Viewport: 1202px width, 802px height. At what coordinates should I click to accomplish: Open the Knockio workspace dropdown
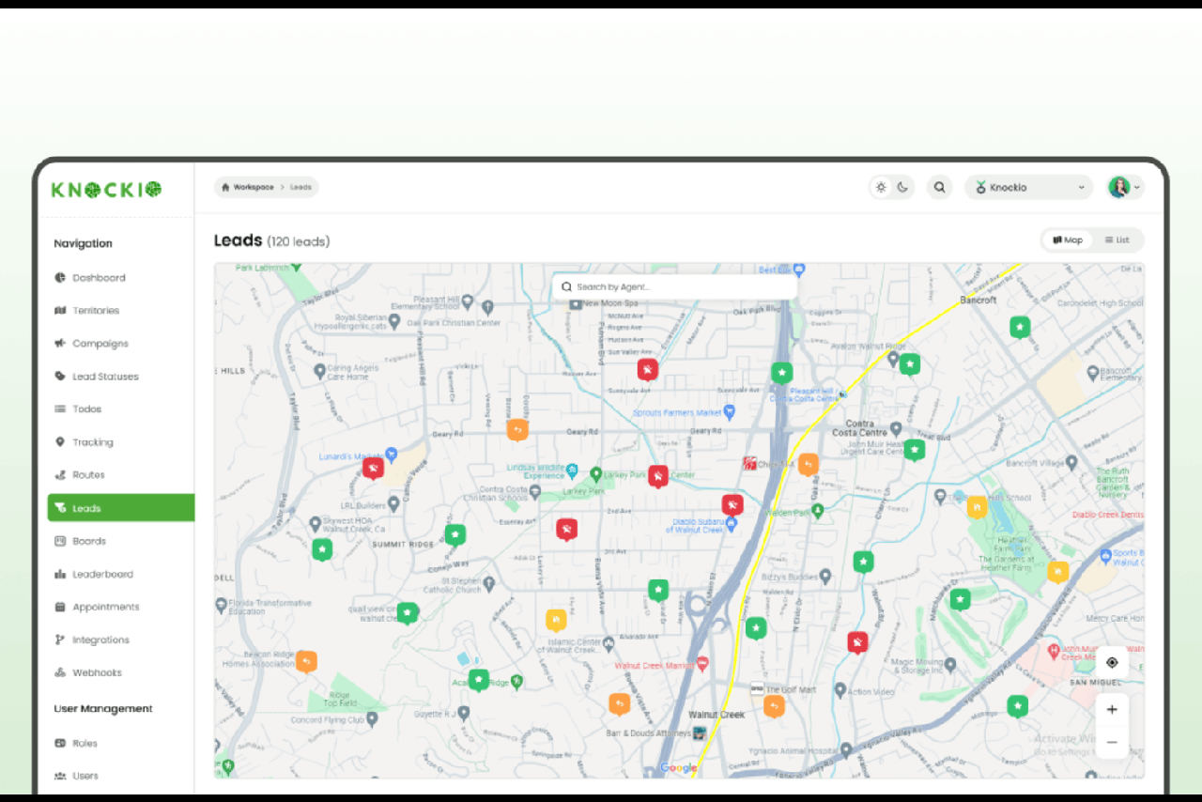1028,187
